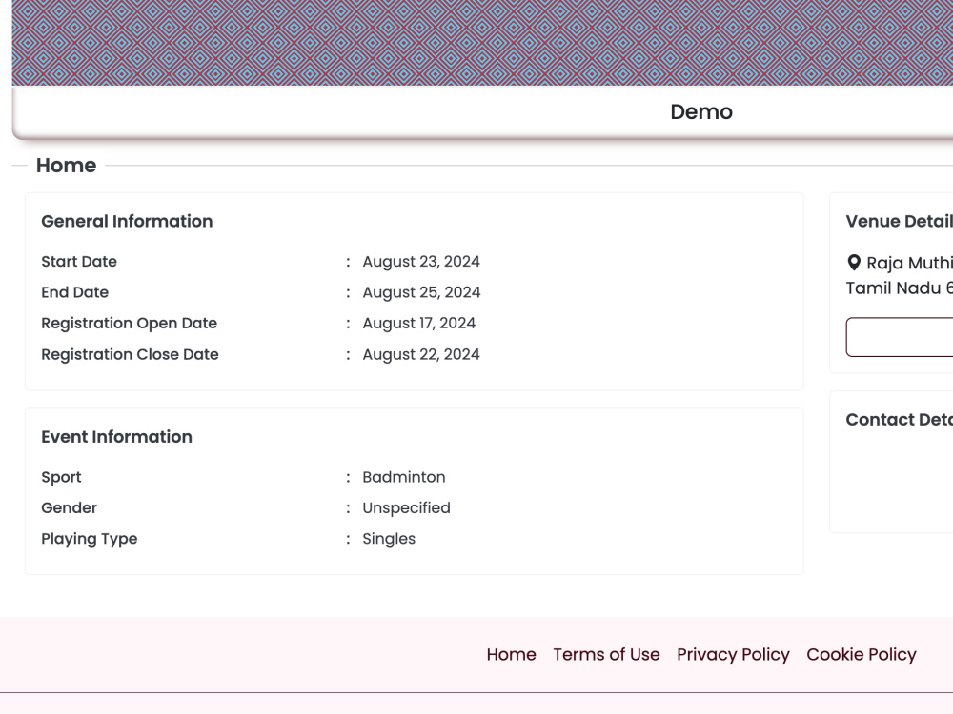This screenshot has height=714, width=953.
Task: Click the Raja Muthi venue address
Action: 901,275
